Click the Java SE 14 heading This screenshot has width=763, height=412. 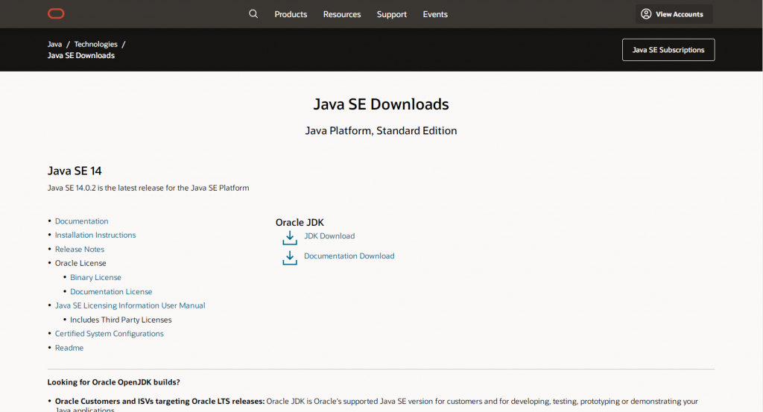tap(75, 171)
